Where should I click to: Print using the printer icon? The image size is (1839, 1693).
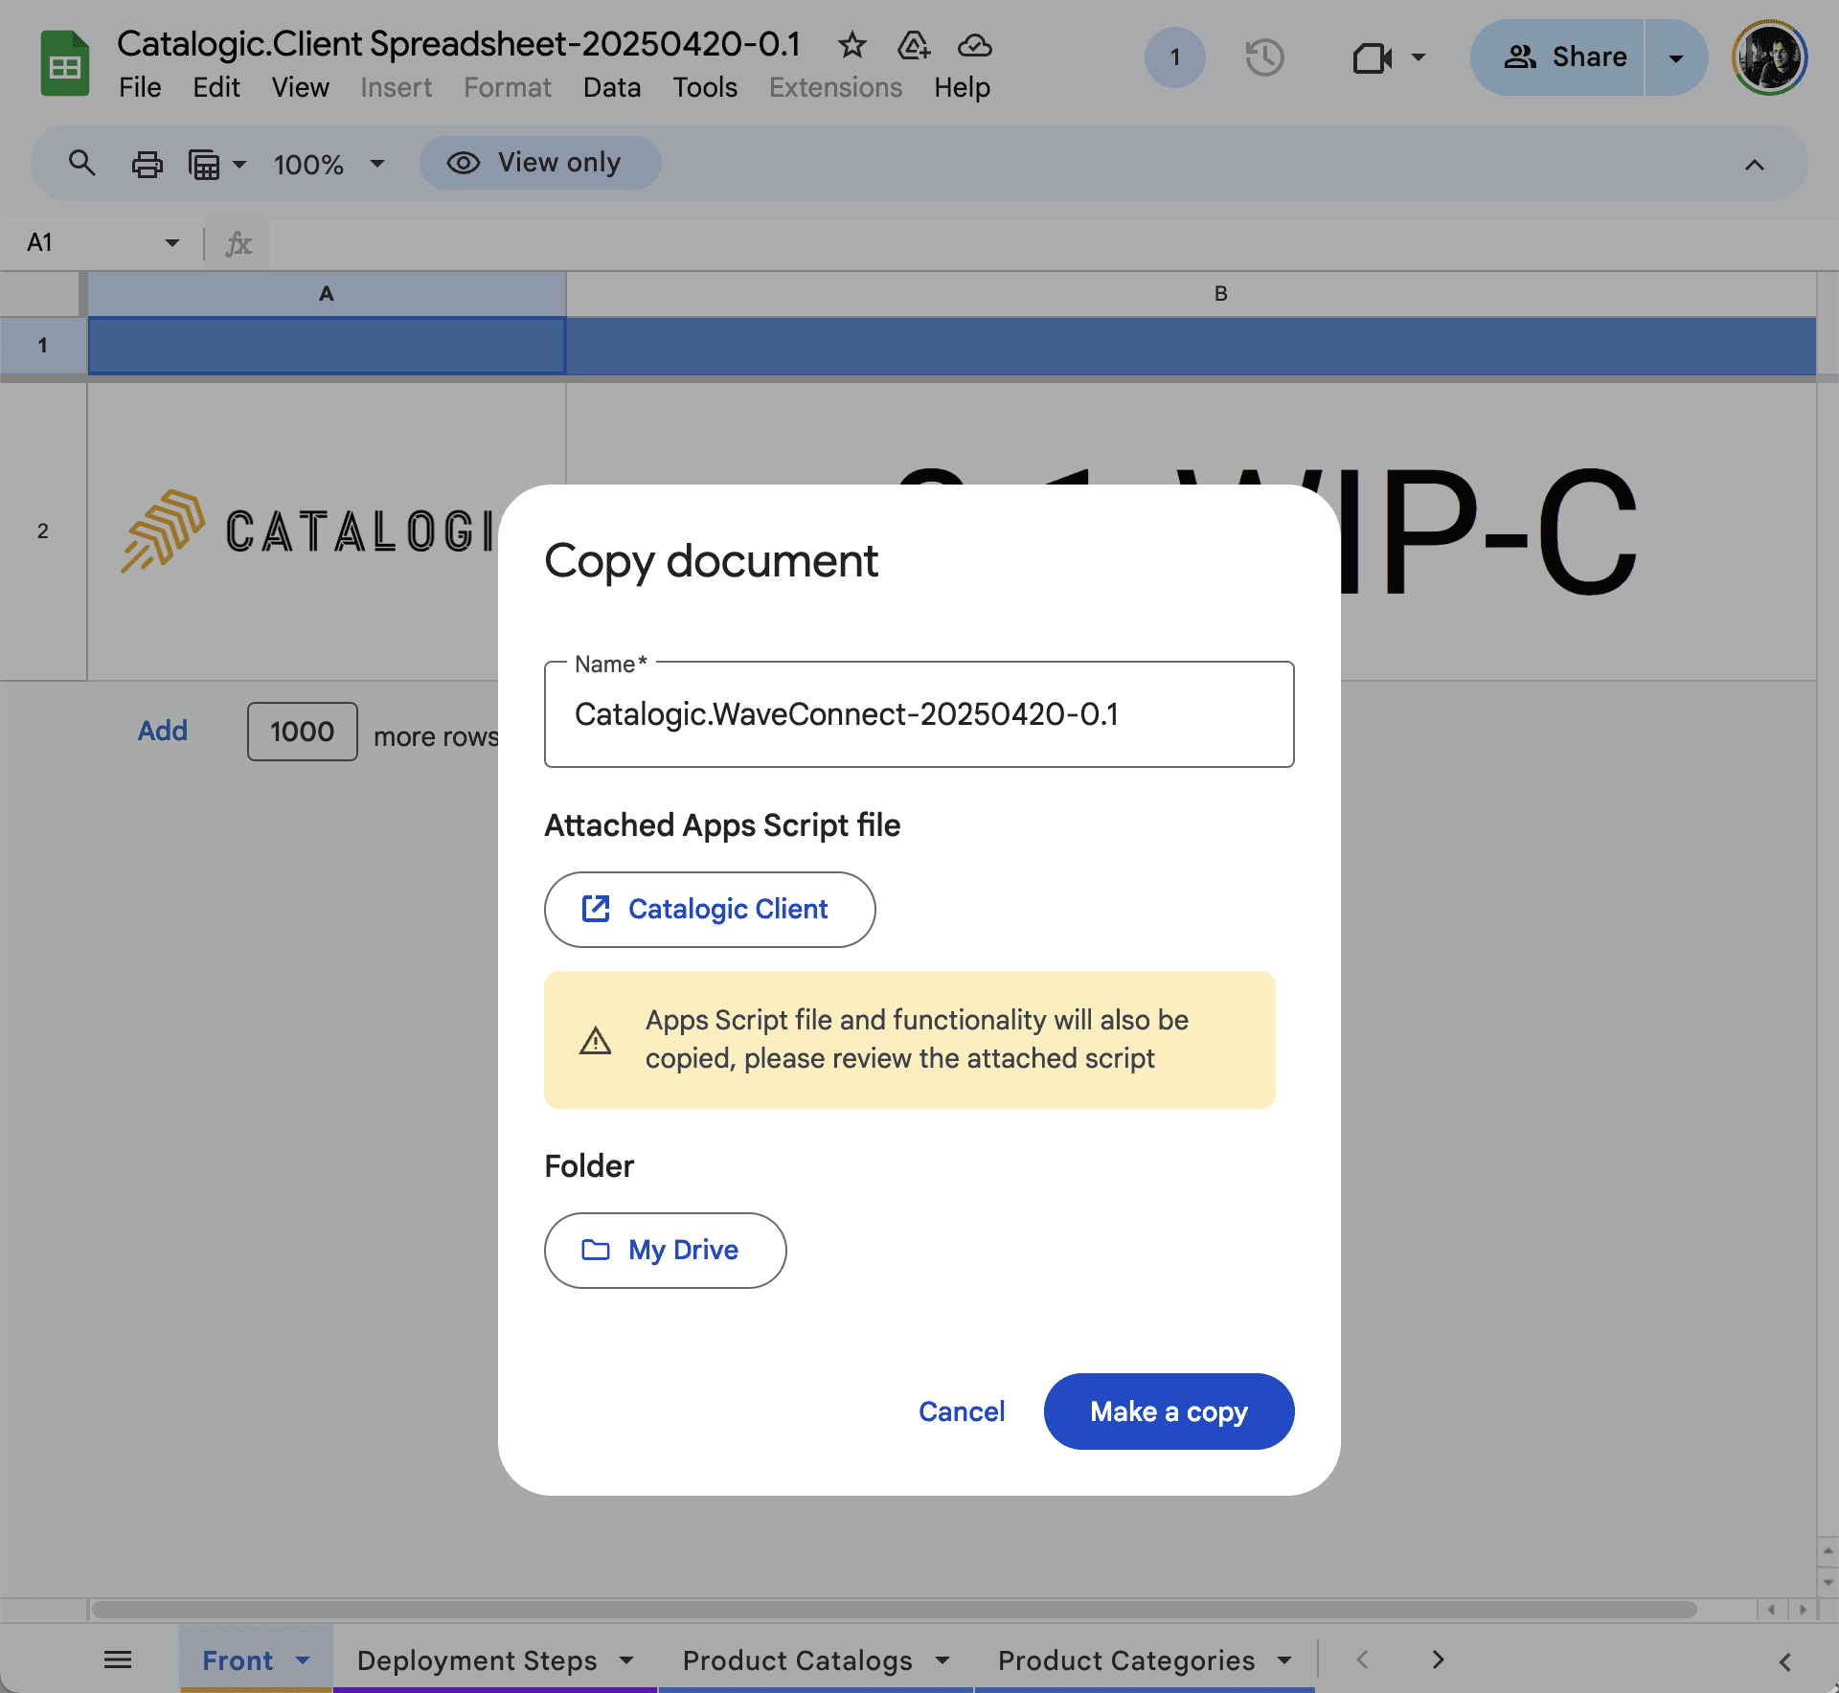pyautogui.click(x=147, y=165)
